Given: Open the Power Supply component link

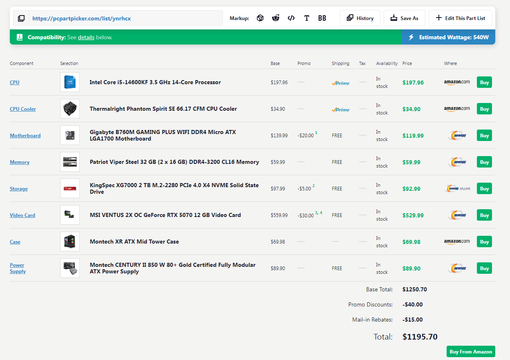Looking at the screenshot, I should tap(18, 268).
